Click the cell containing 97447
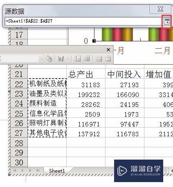The height and width of the screenshot is (187, 173). [125, 123]
